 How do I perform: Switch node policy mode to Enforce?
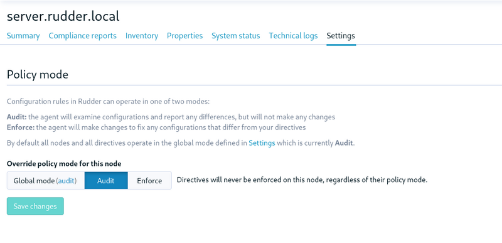tap(149, 181)
